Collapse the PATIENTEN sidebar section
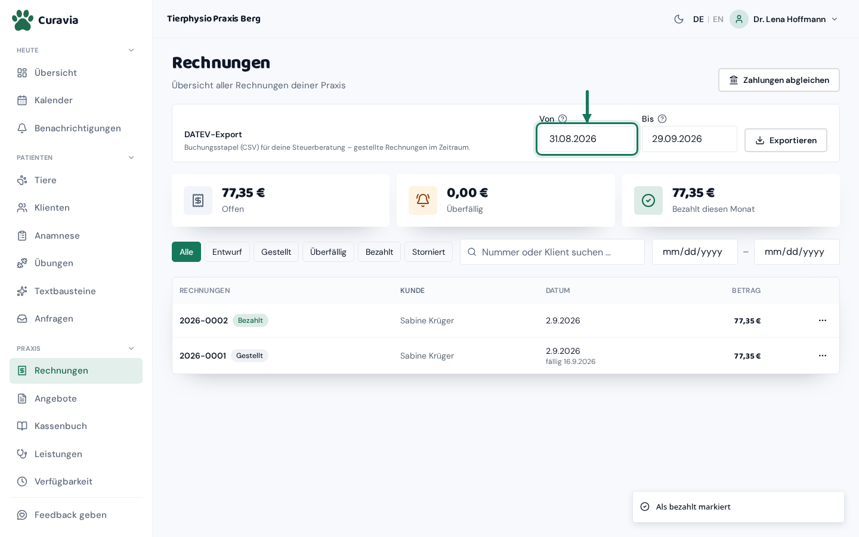Viewport: 859px width, 537px height. point(131,158)
